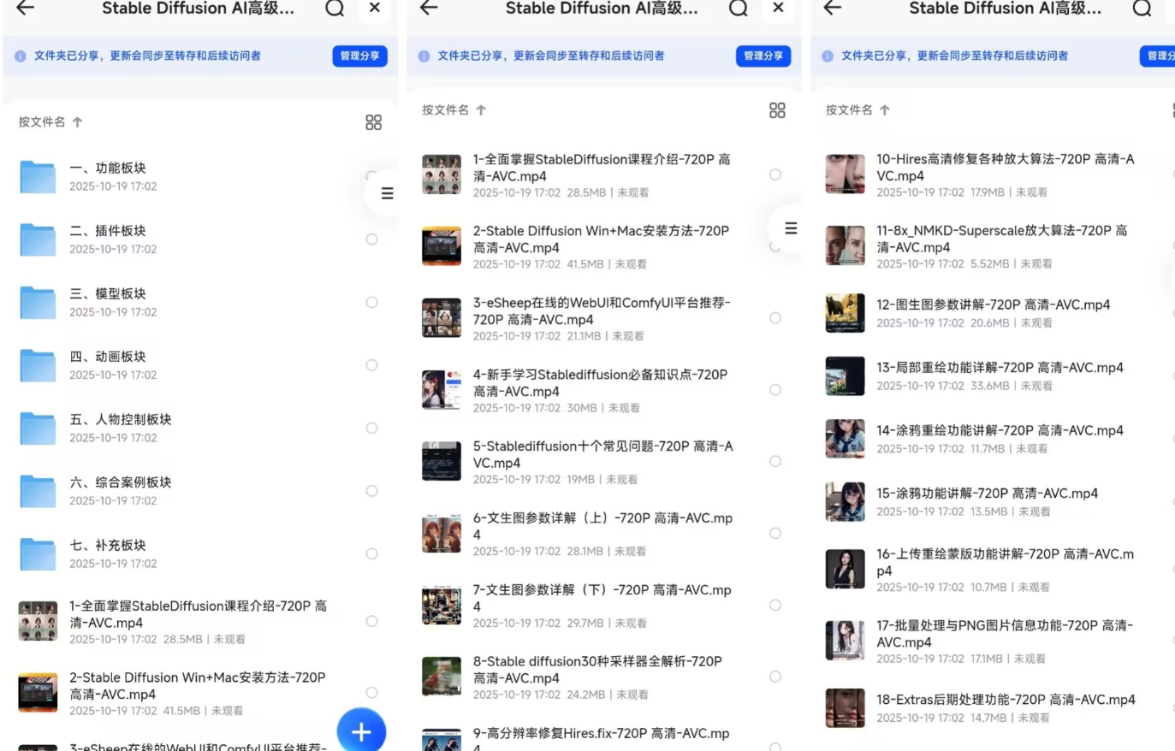Open search in the screen listing videos 10-18
This screenshot has width=1175, height=751.
click(x=1142, y=9)
